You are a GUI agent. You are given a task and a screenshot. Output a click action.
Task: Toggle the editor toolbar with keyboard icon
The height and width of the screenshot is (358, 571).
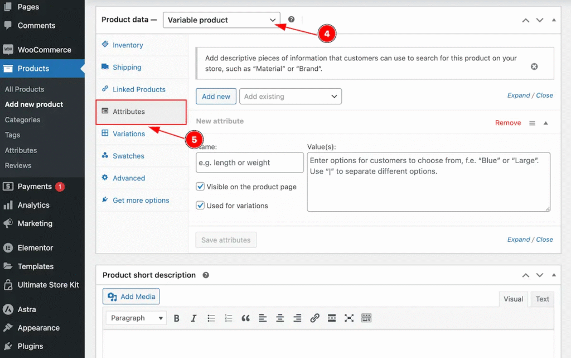366,318
